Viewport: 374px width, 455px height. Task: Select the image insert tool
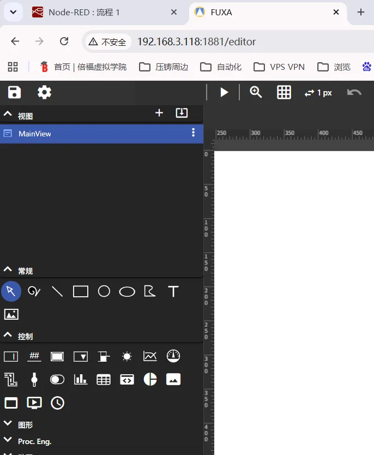[x=11, y=314]
